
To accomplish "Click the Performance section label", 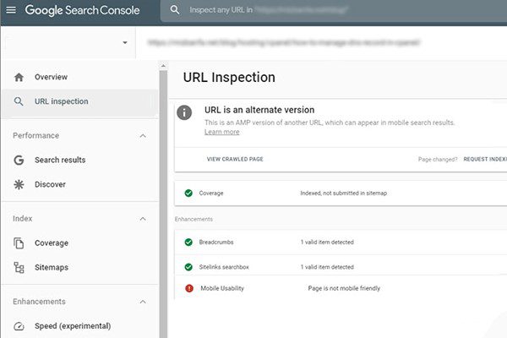I will 35,135.
